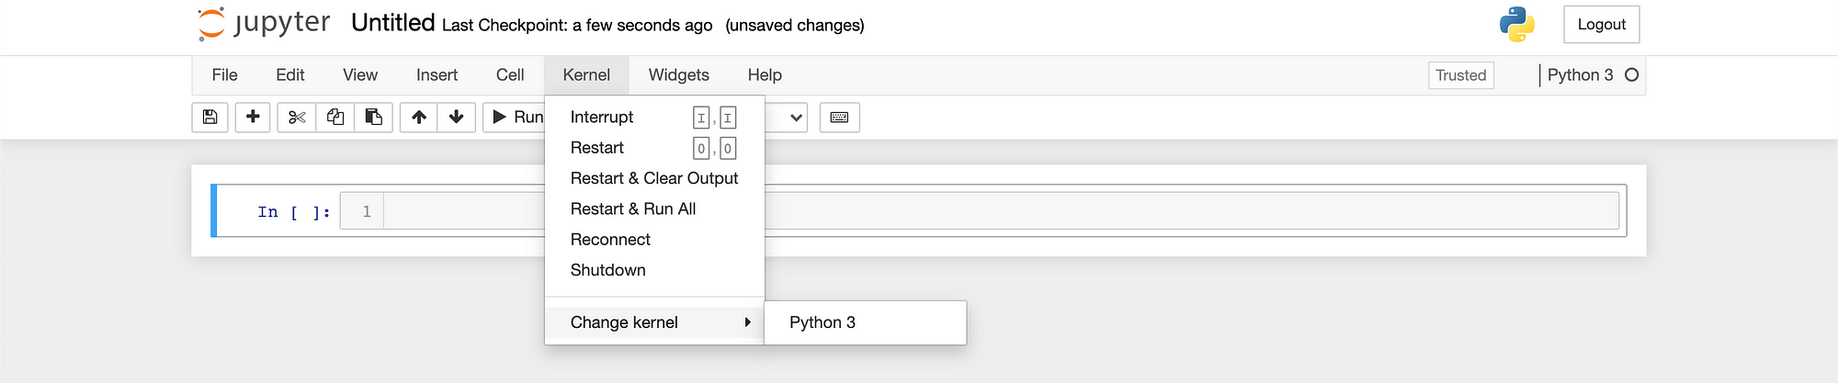This screenshot has width=1838, height=383.
Task: Choose Restart & Clear Output
Action: coord(654,178)
